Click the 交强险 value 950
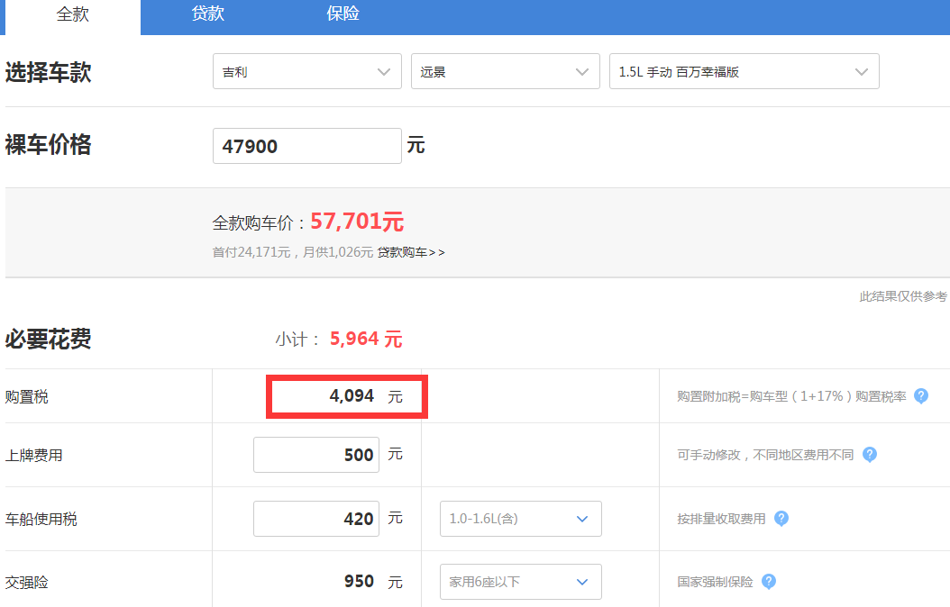This screenshot has width=950, height=607. click(x=359, y=581)
